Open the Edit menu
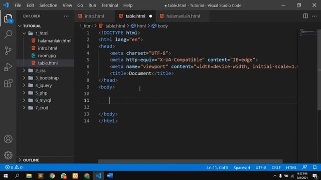The width and height of the screenshot is (321, 180). [x=30, y=5]
